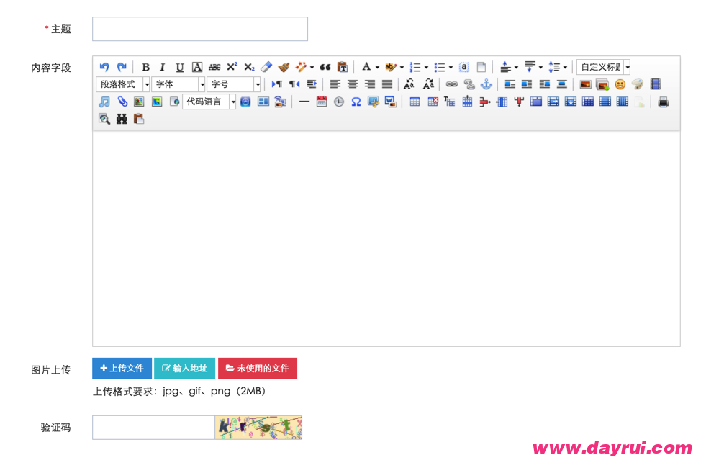706x460 pixels.
Task: Preview with the magnifier icon
Action: 104,119
